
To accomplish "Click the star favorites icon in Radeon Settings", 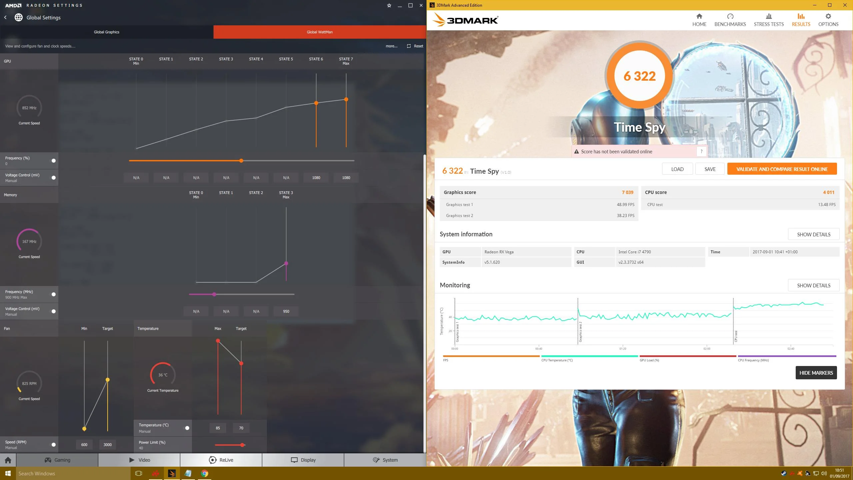I will [x=389, y=5].
